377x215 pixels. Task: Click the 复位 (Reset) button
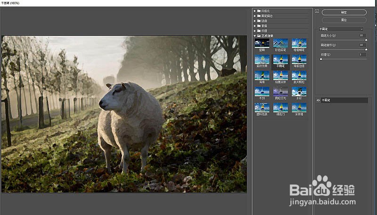coord(344,20)
